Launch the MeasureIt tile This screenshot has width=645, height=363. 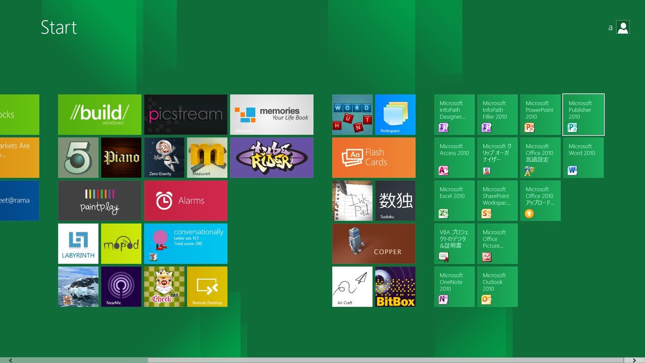(207, 158)
